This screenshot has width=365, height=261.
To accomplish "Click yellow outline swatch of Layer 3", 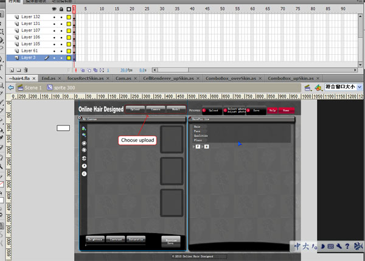I will (69, 58).
